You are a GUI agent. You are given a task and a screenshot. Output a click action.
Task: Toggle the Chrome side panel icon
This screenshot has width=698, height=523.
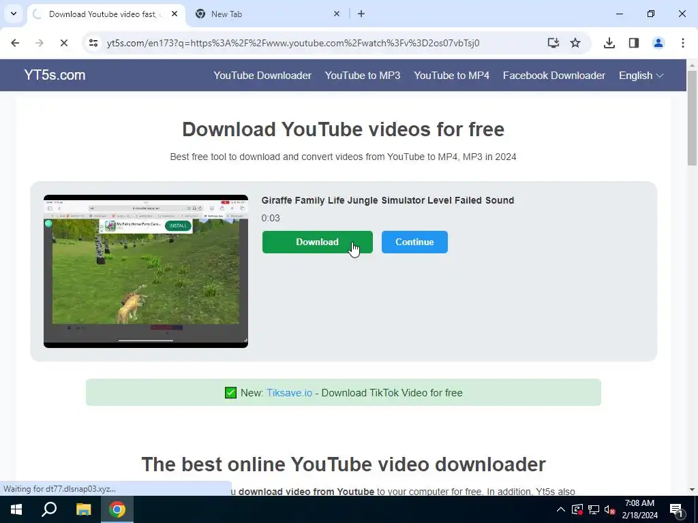[634, 43]
